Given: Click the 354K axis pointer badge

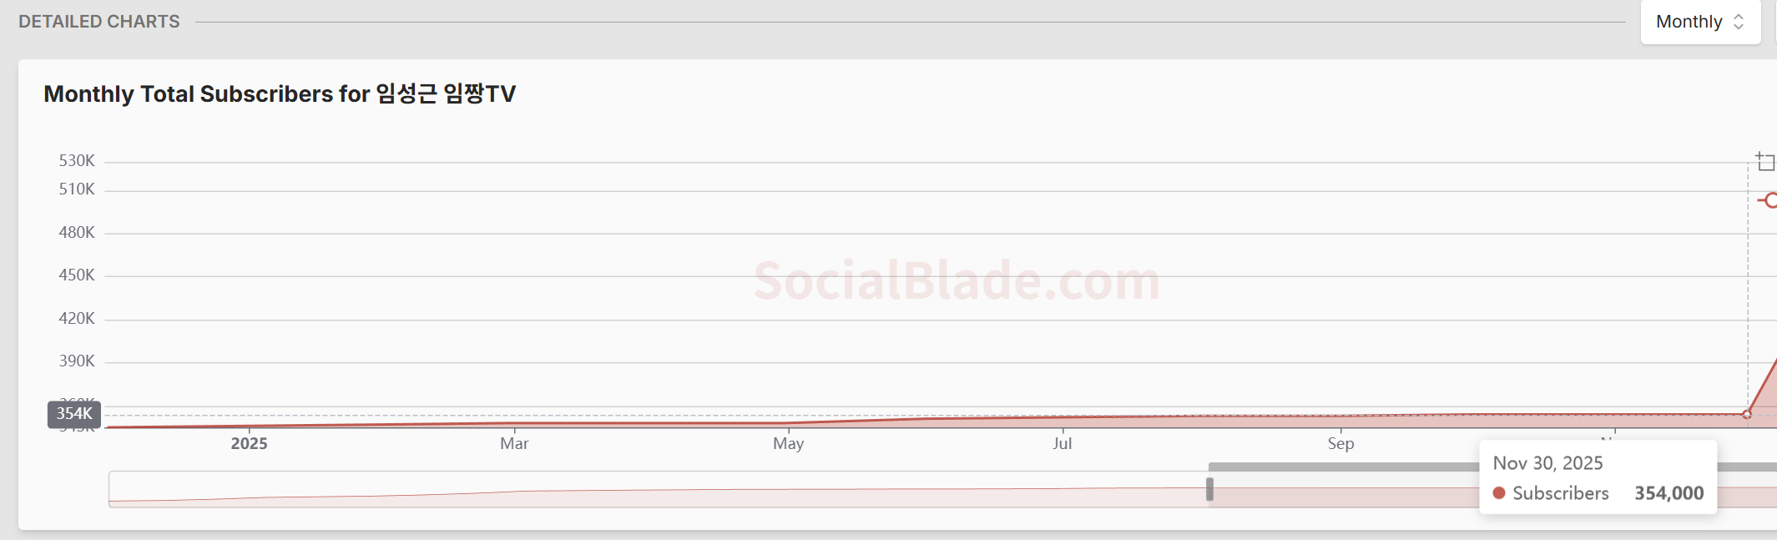Looking at the screenshot, I should 74,414.
